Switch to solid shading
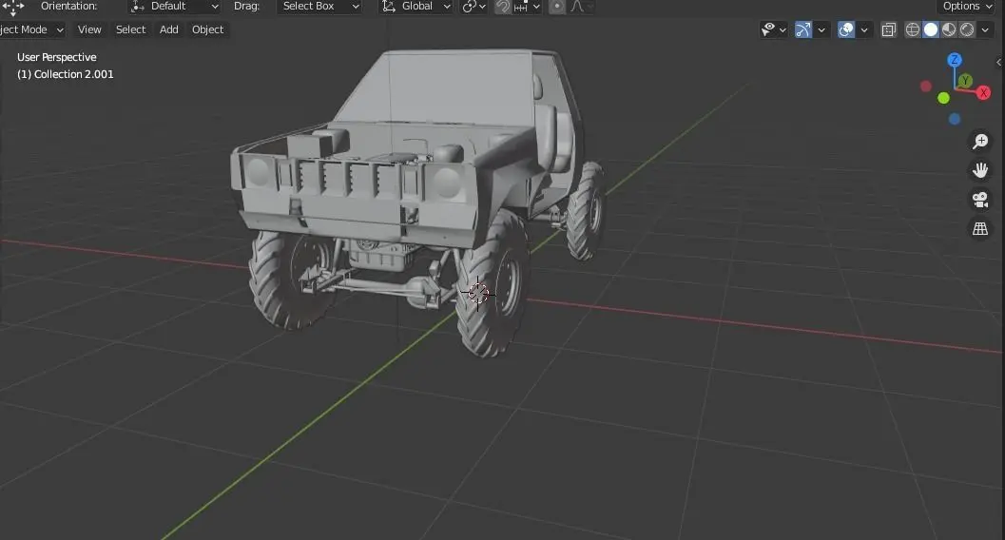Screen dimensions: 1005x540 tap(931, 29)
